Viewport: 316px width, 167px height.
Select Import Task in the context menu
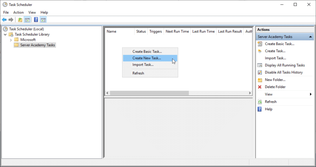[x=143, y=65]
